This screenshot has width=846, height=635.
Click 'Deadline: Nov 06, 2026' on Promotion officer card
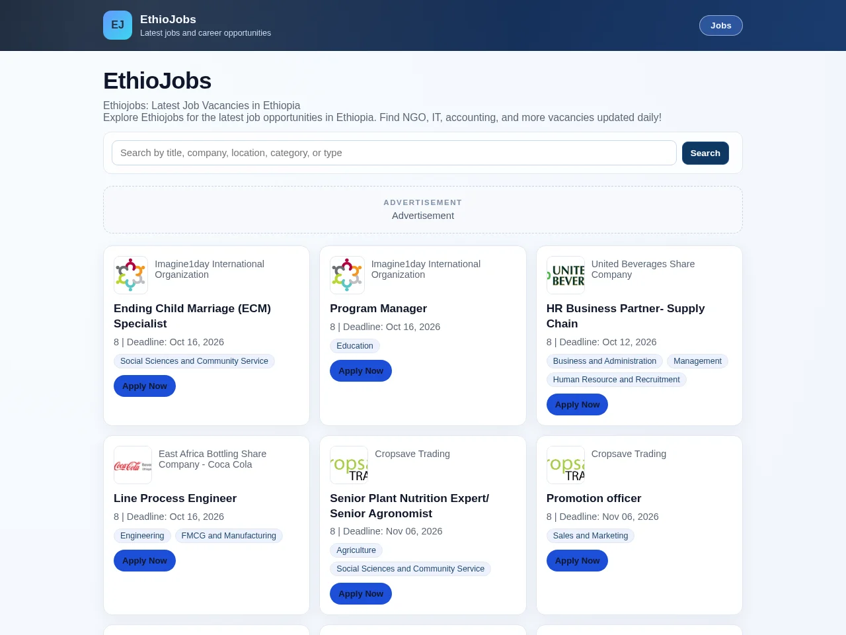point(609,517)
